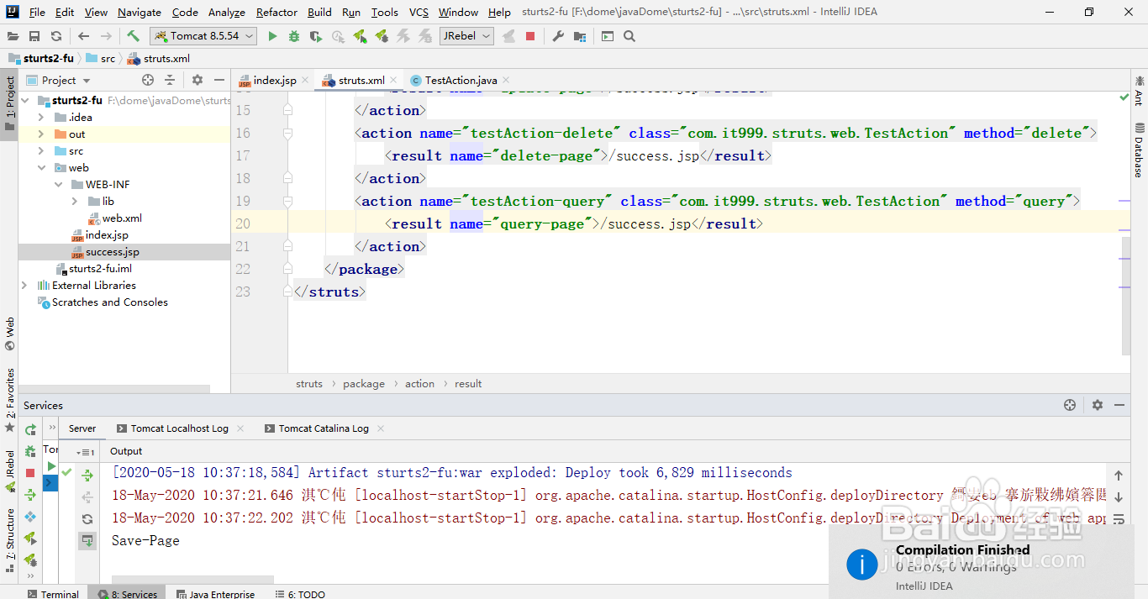Run Tomcat with the green play icon
This screenshot has width=1148, height=599.
point(272,36)
